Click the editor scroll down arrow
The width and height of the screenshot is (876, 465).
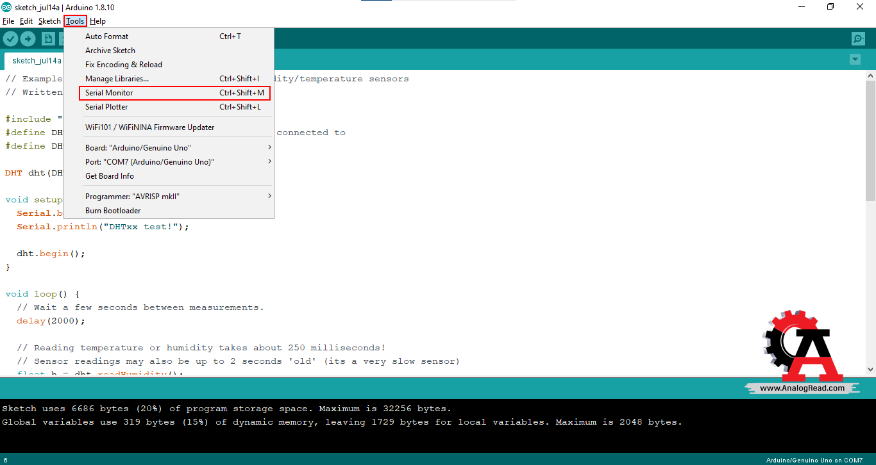pyautogui.click(x=870, y=370)
